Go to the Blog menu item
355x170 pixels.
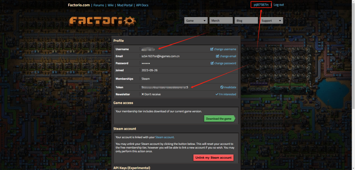[246, 21]
